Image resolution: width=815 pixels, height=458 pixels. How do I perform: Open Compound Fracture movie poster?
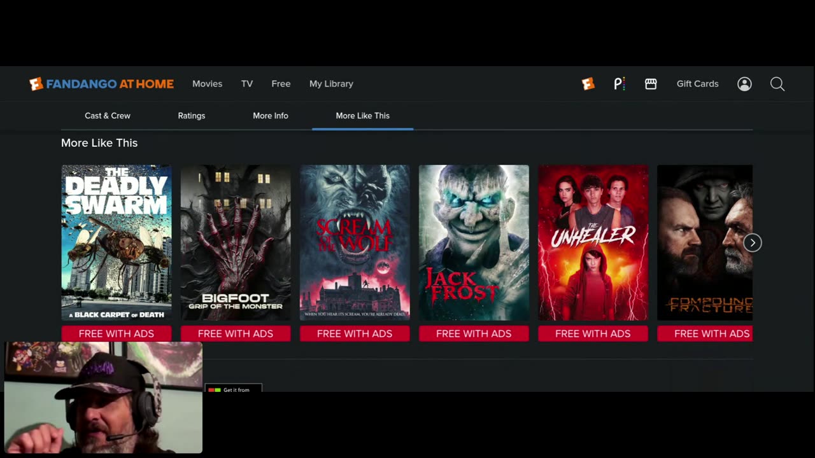tap(705, 242)
